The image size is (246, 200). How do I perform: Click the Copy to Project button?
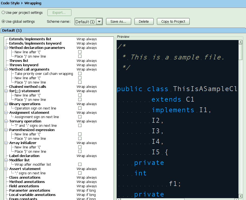[173, 21]
